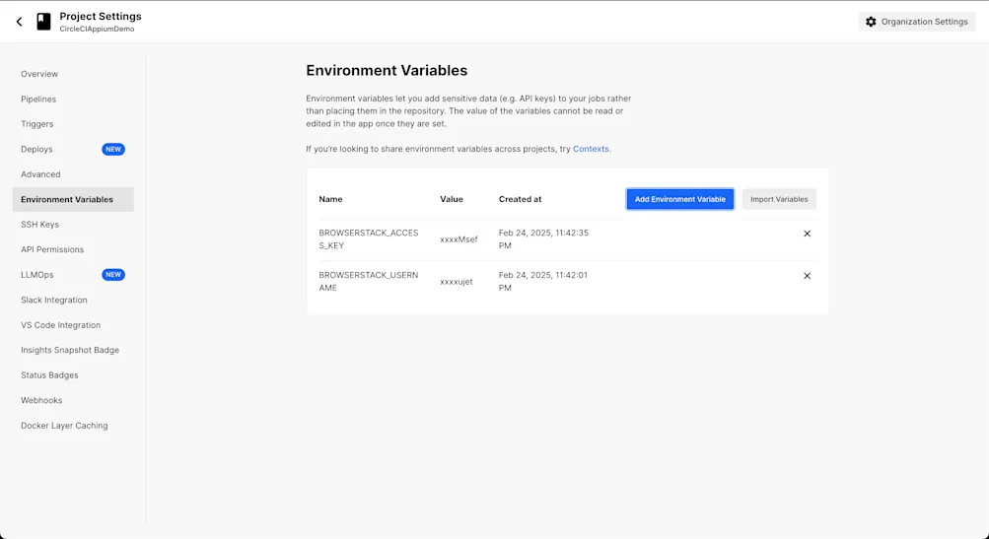This screenshot has height=539, width=989.
Task: Click the CircleCIAppiumDemo project name
Action: click(98, 29)
